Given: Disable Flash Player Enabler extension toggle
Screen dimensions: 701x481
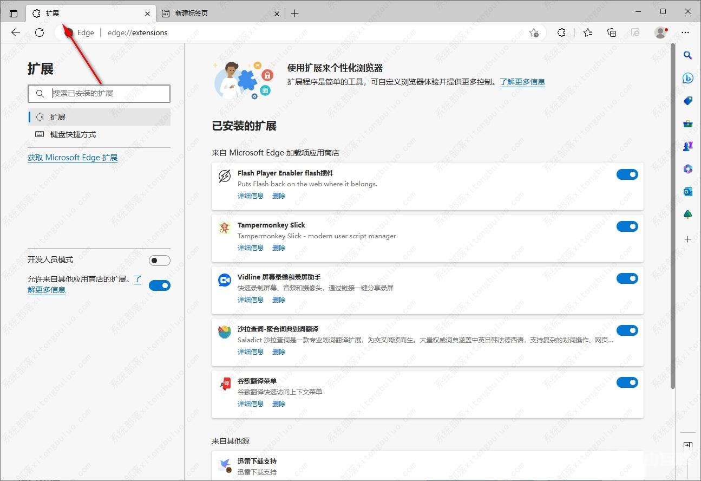Looking at the screenshot, I should tap(627, 174).
